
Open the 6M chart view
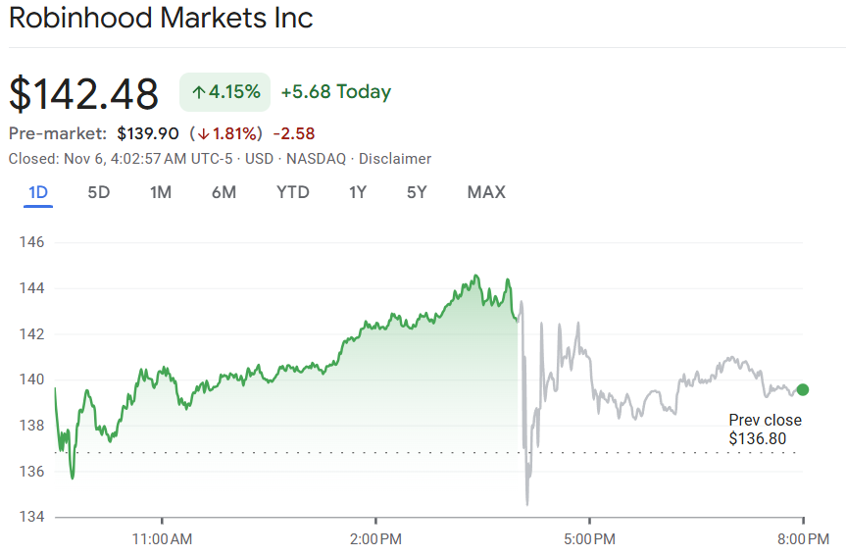[x=224, y=192]
